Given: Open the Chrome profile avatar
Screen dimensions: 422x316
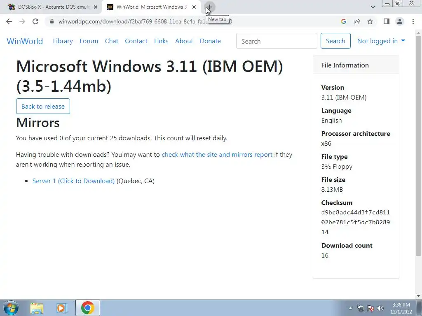Looking at the screenshot, I should (x=400, y=21).
